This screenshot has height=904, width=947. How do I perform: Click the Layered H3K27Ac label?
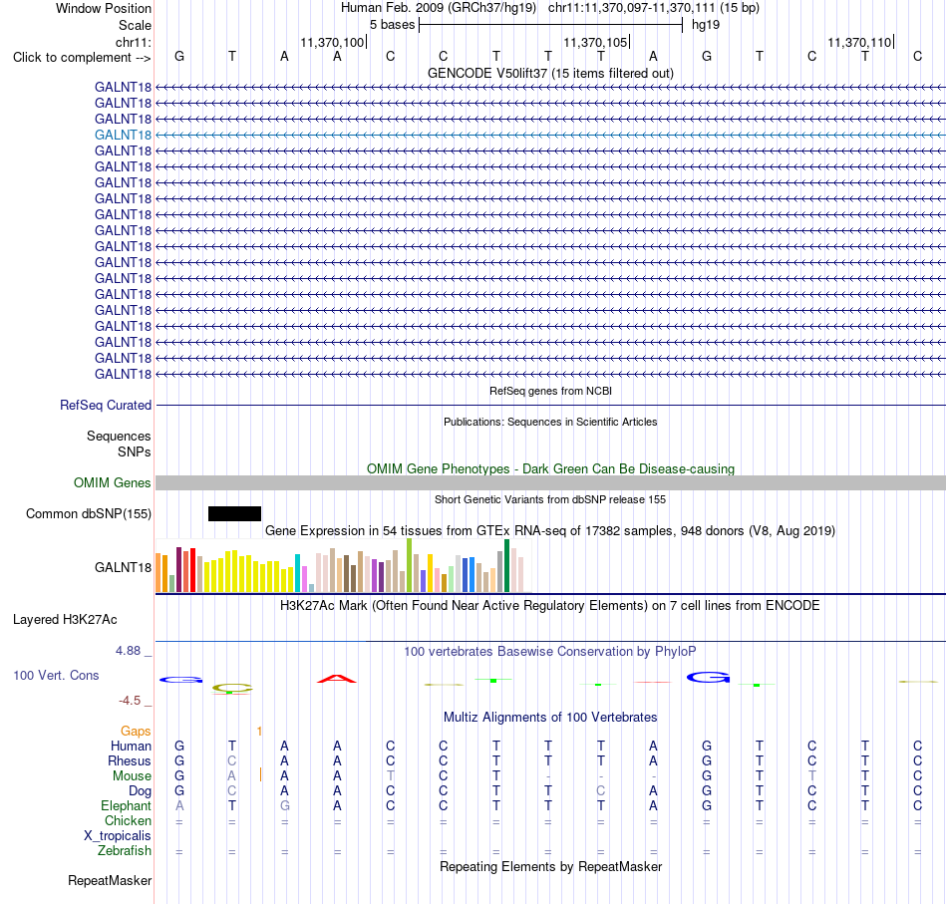(x=65, y=620)
